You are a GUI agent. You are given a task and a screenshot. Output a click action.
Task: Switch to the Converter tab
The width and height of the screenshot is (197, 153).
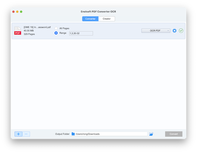pyautogui.click(x=90, y=19)
